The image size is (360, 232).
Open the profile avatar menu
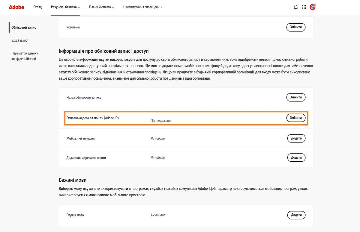click(x=312, y=7)
